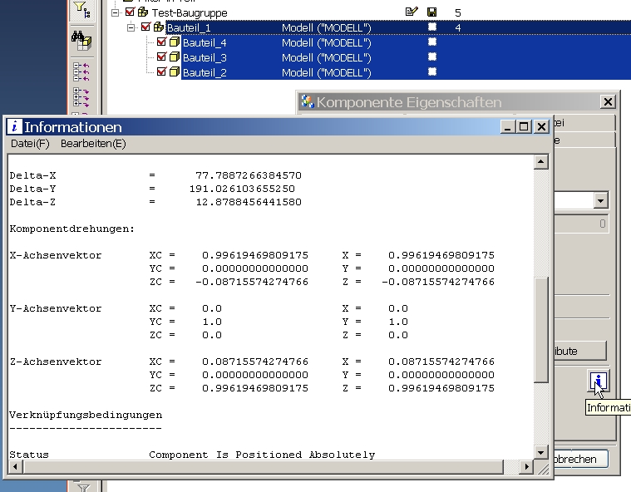Viewport: 631px width, 492px height.
Task: Open the Bearbeiten(E) menu
Action: coord(93,144)
